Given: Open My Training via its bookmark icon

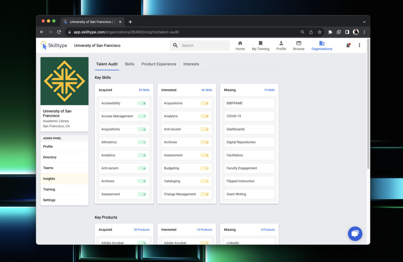Looking at the screenshot, I should [260, 43].
